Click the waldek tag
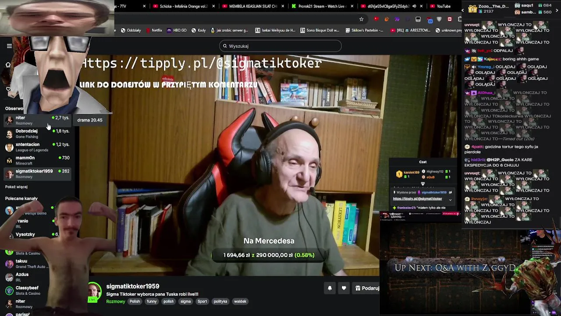Image resolution: width=561 pixels, height=316 pixels. (240, 302)
